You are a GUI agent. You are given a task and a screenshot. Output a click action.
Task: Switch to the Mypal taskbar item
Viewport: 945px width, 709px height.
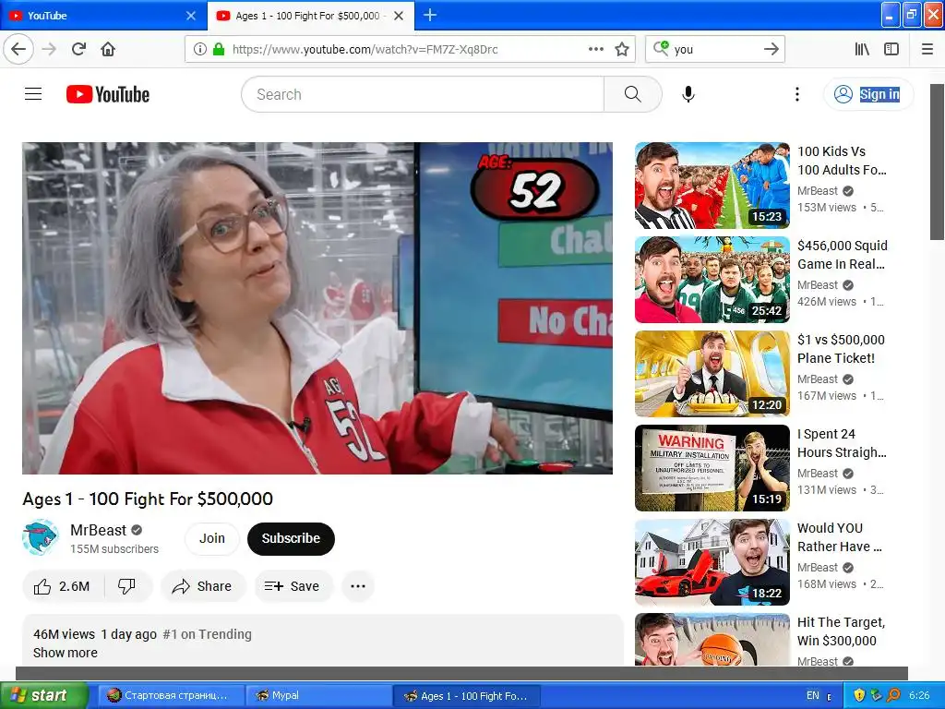318,696
